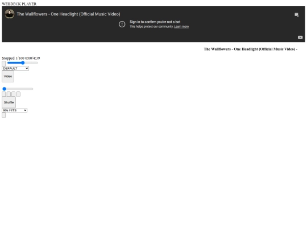Click the "Stopped 1/100 0:00/4:39" status text
Screen dimensions: 307x230
21,58
